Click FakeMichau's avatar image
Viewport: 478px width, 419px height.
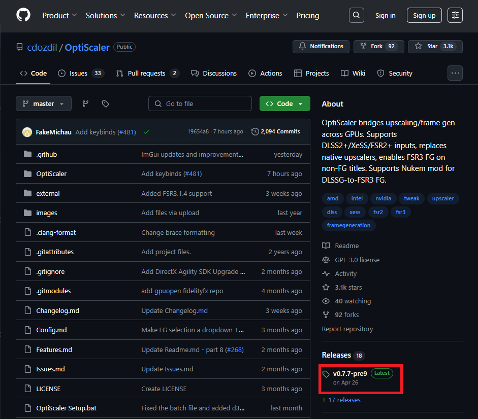point(27,132)
